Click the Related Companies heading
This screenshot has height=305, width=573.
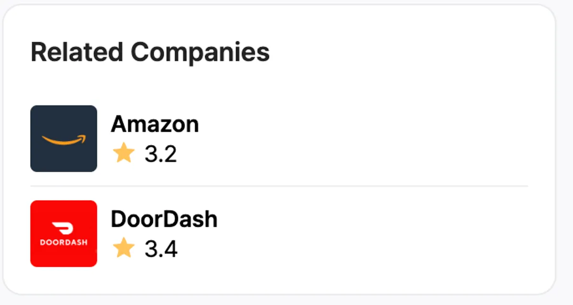(x=150, y=52)
